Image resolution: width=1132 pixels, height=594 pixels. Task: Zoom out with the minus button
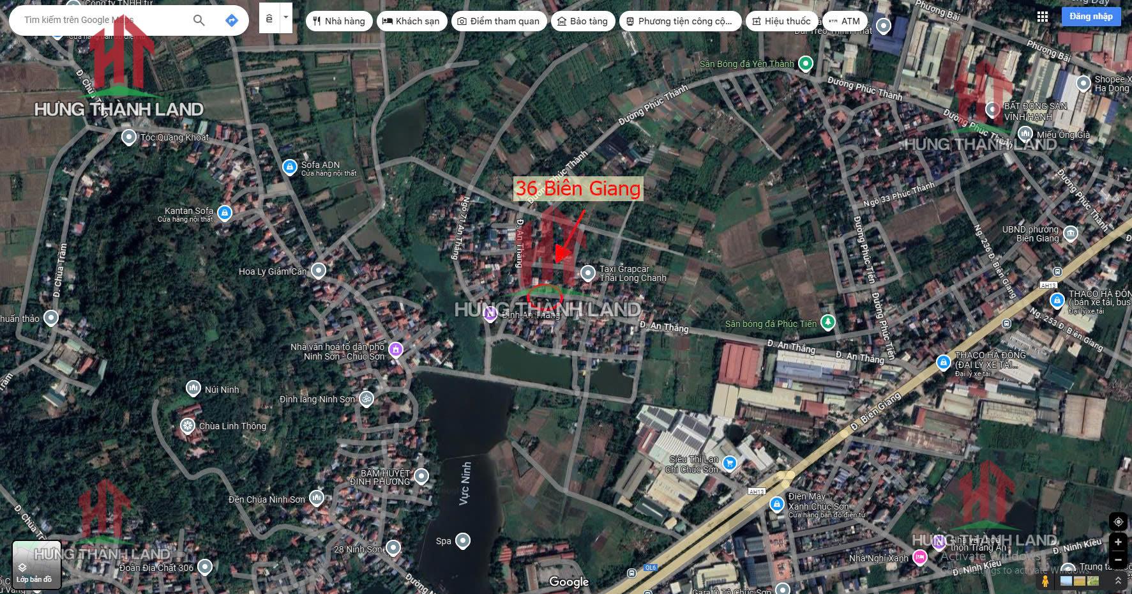(x=1118, y=560)
